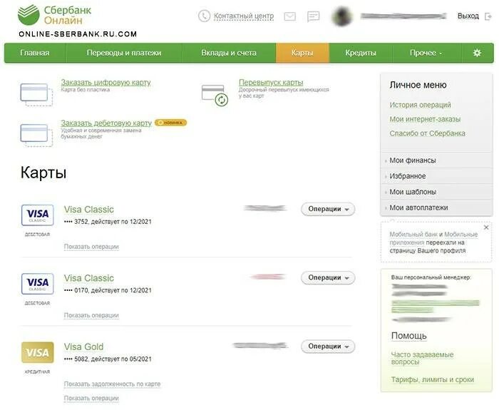Open the Переводы и платежи tab
499x410 pixels.
[x=124, y=53]
